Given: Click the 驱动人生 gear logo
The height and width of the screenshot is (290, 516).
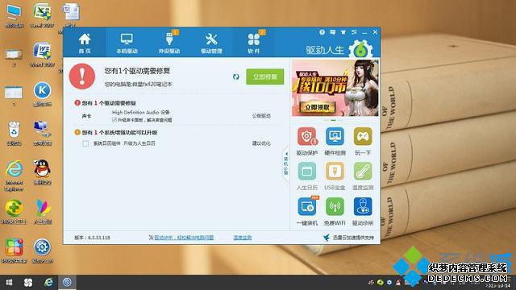Looking at the screenshot, I should coord(360,49).
